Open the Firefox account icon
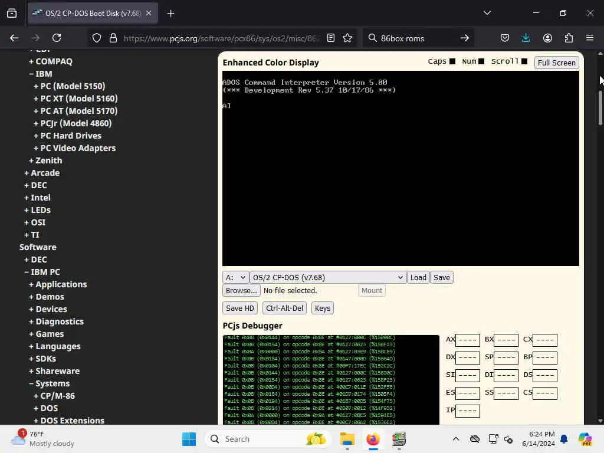Screen dimensions: 604x453 point(547,38)
